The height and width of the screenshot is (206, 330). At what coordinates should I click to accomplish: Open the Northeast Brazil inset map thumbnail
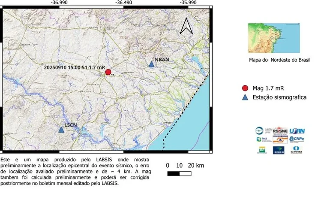point(274,38)
